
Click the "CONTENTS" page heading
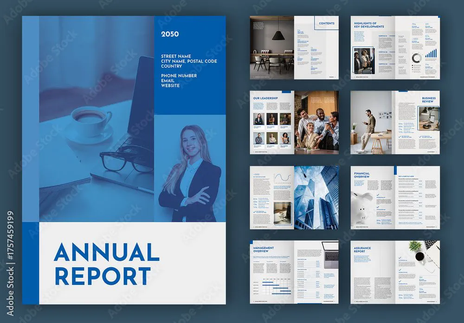pyautogui.click(x=326, y=23)
